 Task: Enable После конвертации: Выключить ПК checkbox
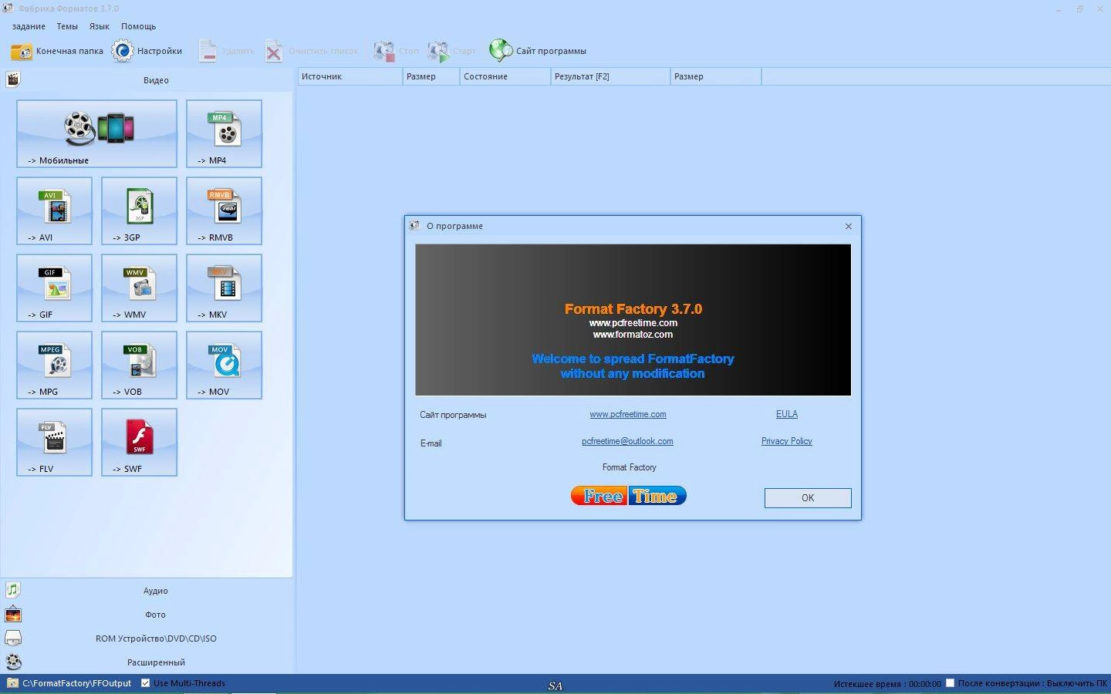(951, 683)
